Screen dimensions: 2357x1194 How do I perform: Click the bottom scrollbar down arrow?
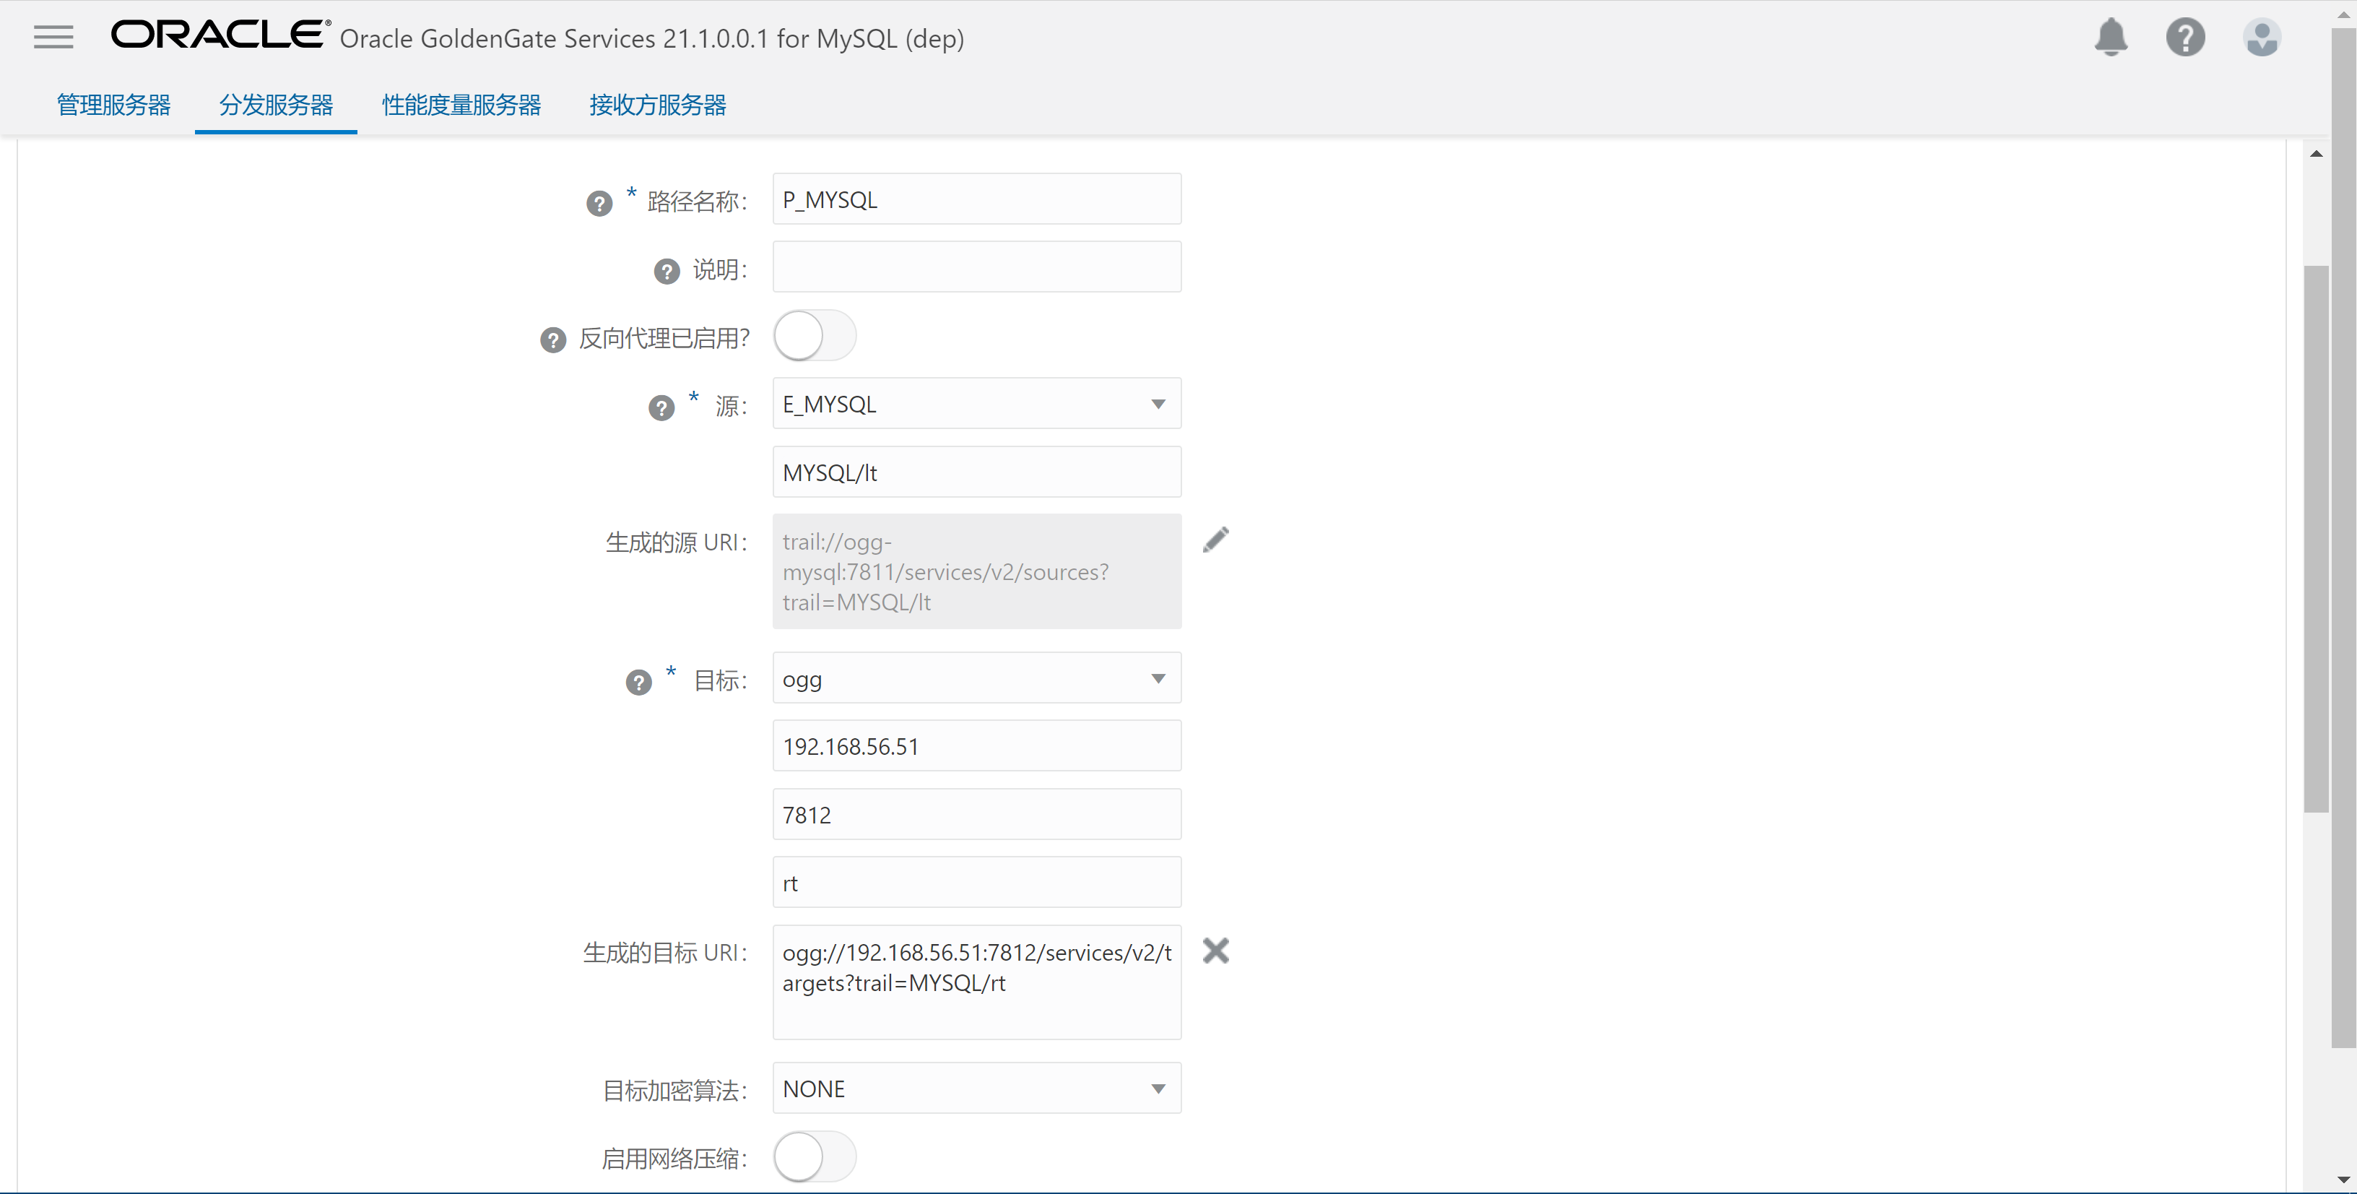click(2343, 1180)
